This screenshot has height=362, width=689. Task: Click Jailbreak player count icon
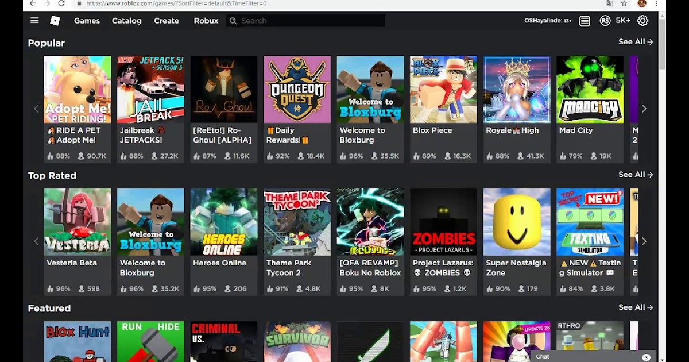tap(154, 156)
